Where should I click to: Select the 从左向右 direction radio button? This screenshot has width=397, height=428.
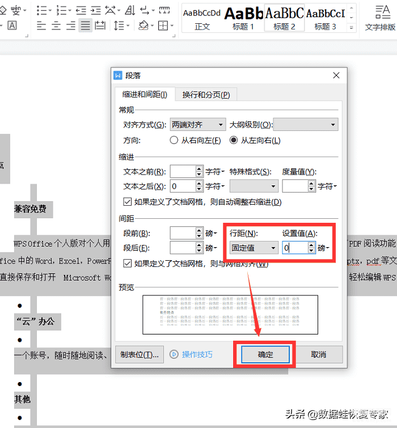coord(233,141)
